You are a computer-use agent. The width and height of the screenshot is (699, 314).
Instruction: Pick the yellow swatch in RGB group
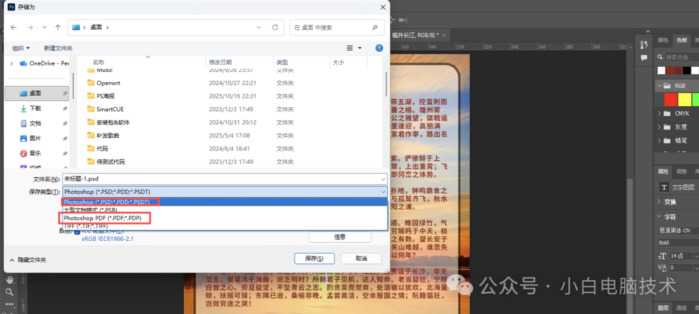684,99
